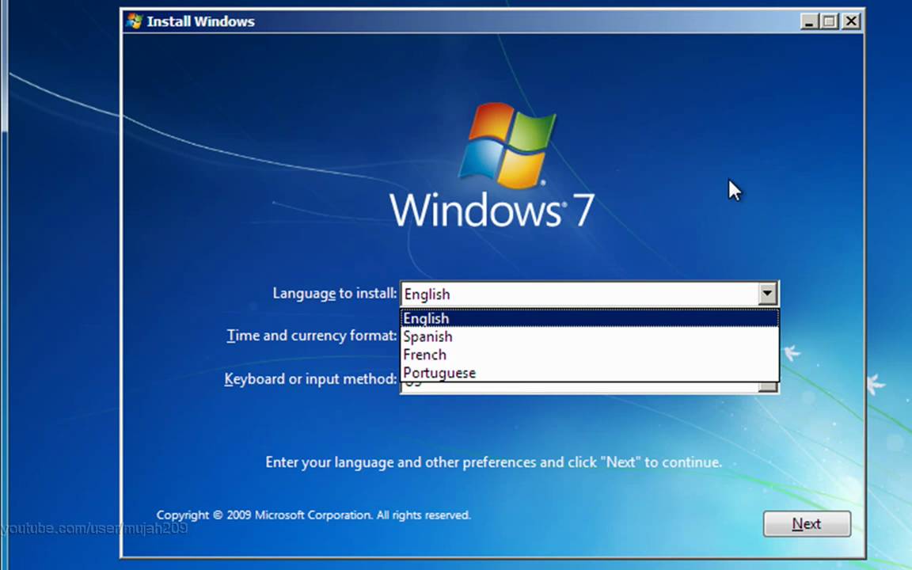912x570 pixels.
Task: Click the Keyboard or input method label
Action: (310, 379)
